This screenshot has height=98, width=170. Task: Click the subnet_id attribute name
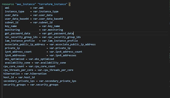coord(11,22)
